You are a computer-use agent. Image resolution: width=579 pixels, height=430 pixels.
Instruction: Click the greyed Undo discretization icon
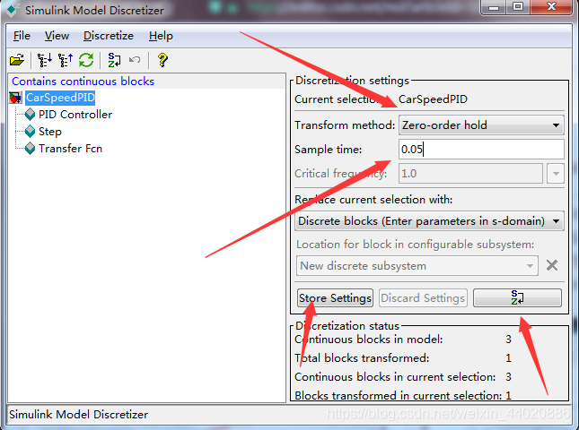coord(135,60)
